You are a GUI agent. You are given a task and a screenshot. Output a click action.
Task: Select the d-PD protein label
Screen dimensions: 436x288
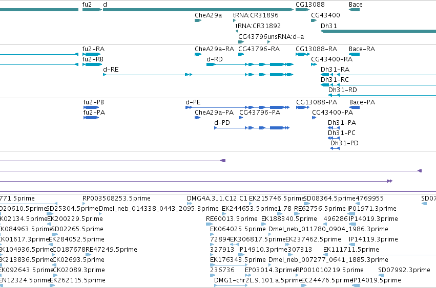(x=222, y=123)
